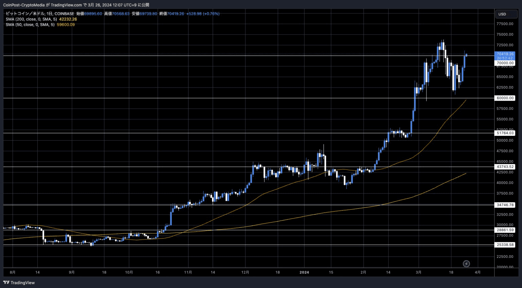522x288 pixels.
Task: Click the 65000.00 price axis tick
Action: point(505,77)
